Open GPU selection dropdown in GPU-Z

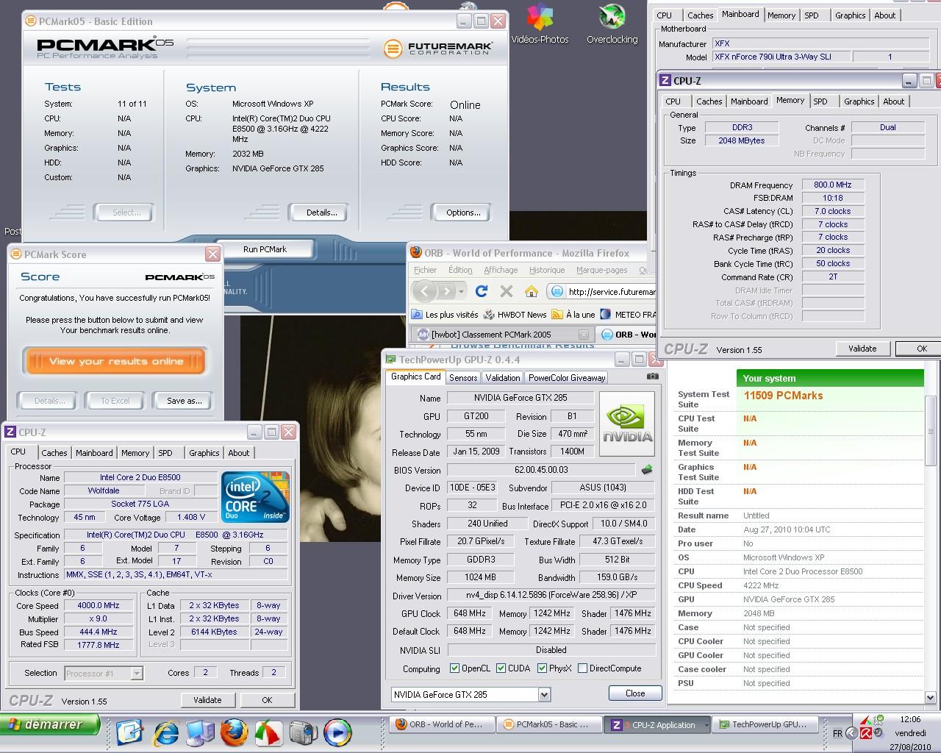click(543, 694)
